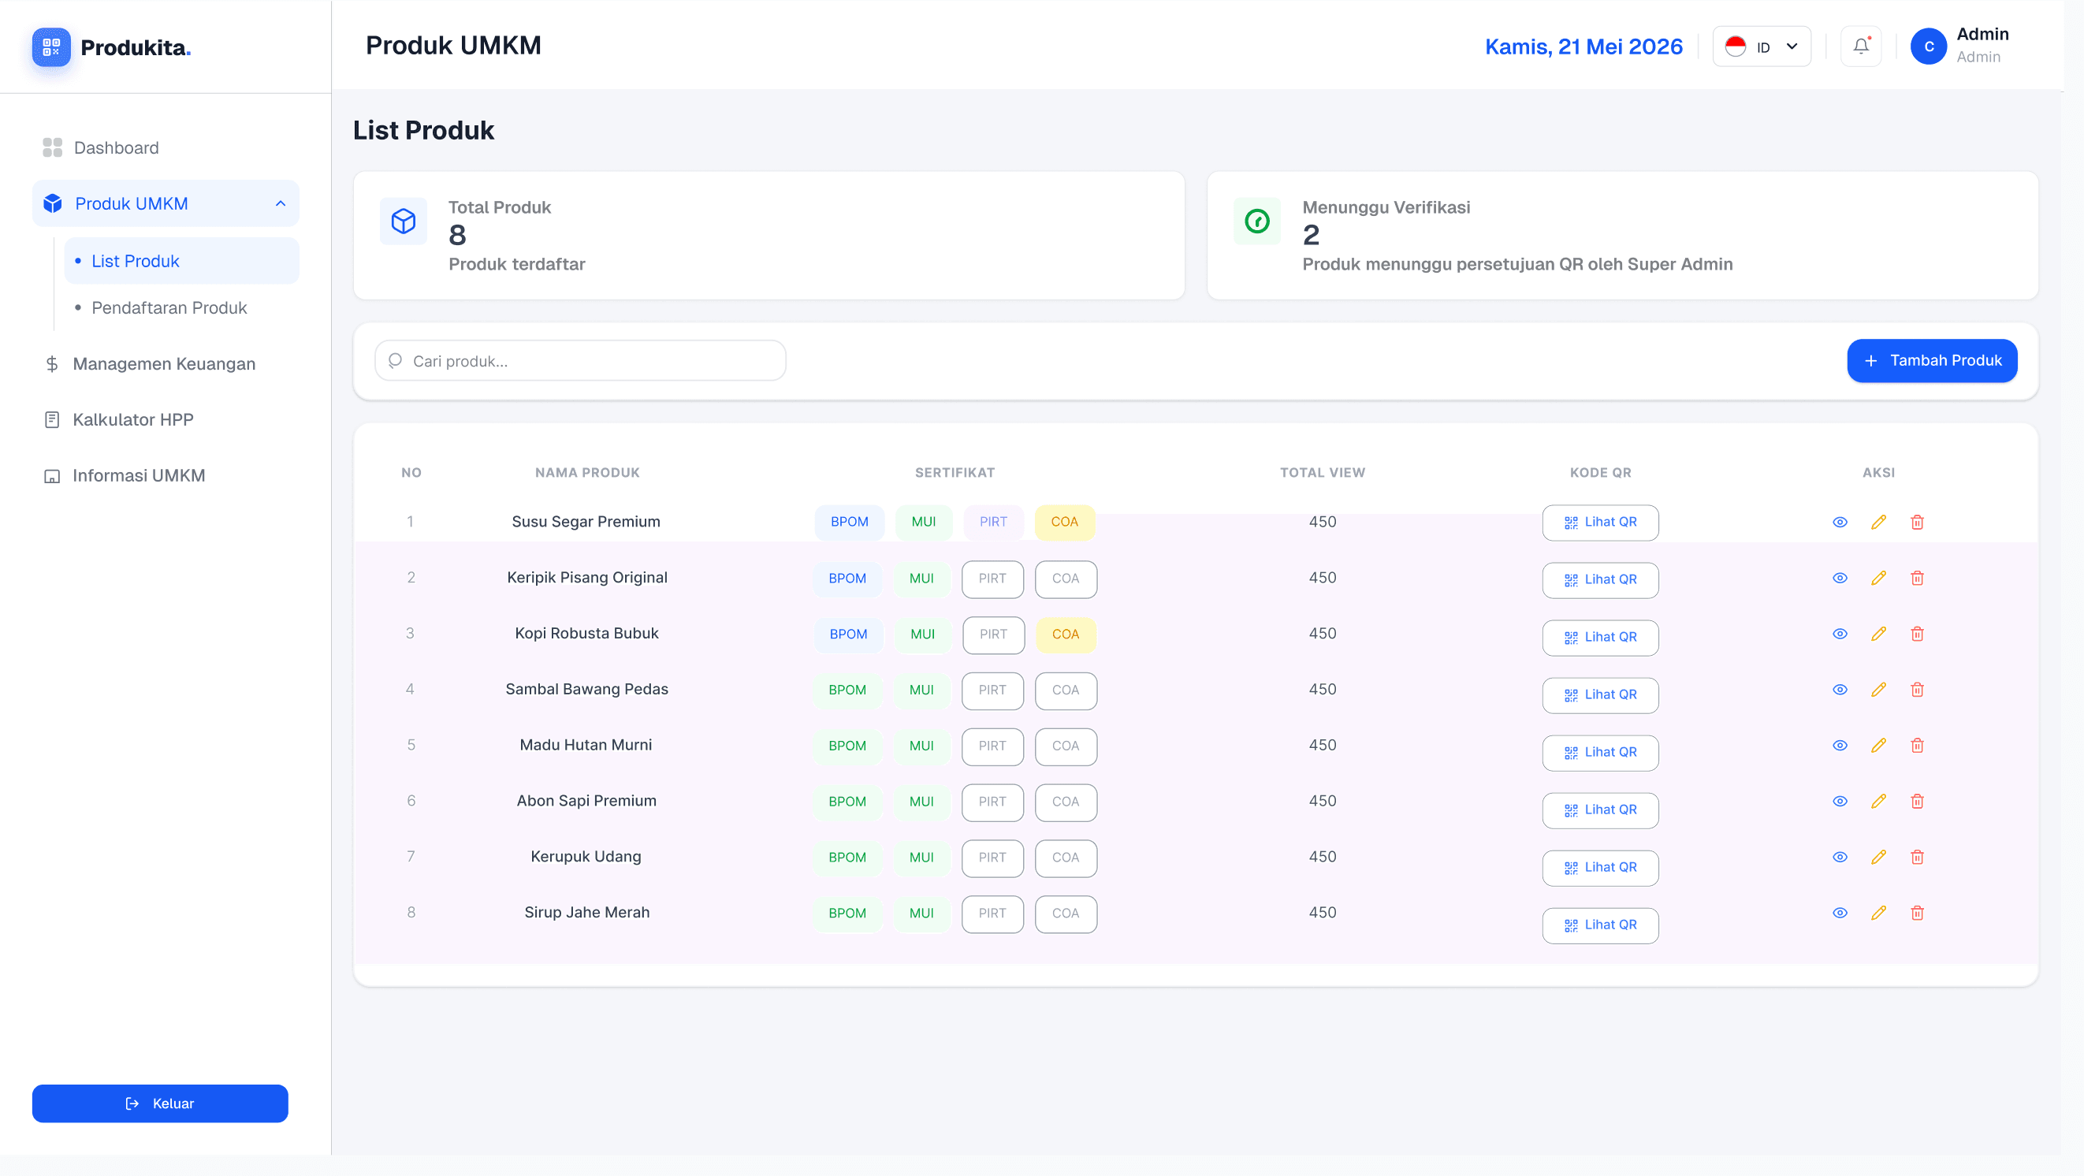Open Pendaftaran Produk submenu item

tap(169, 308)
